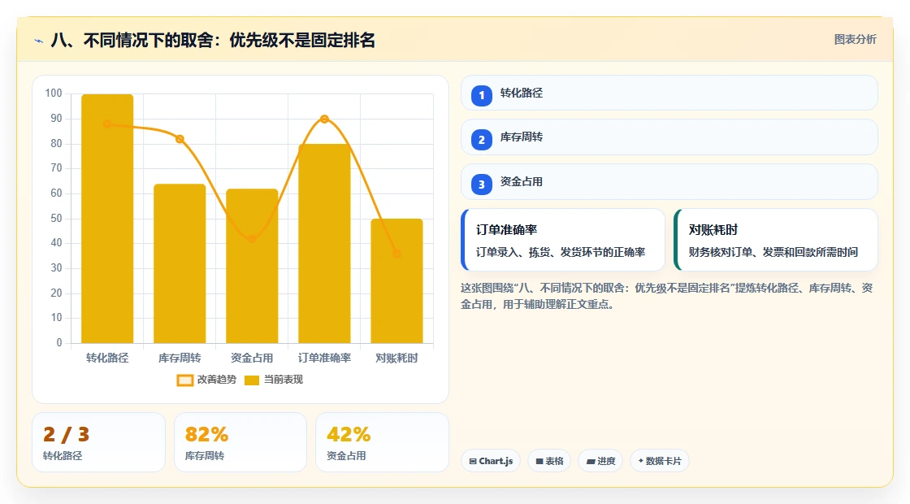Viewport: 910px width, 504px height.
Task: Select the 资金占用 list row
Action: coord(669,182)
